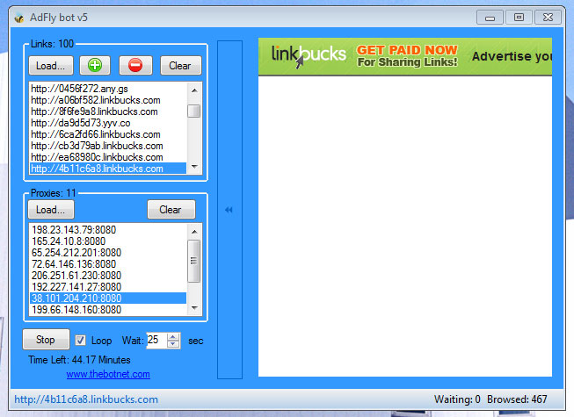Click Links list scrollbar thumb
The width and height of the screenshot is (574, 417).
(194, 111)
